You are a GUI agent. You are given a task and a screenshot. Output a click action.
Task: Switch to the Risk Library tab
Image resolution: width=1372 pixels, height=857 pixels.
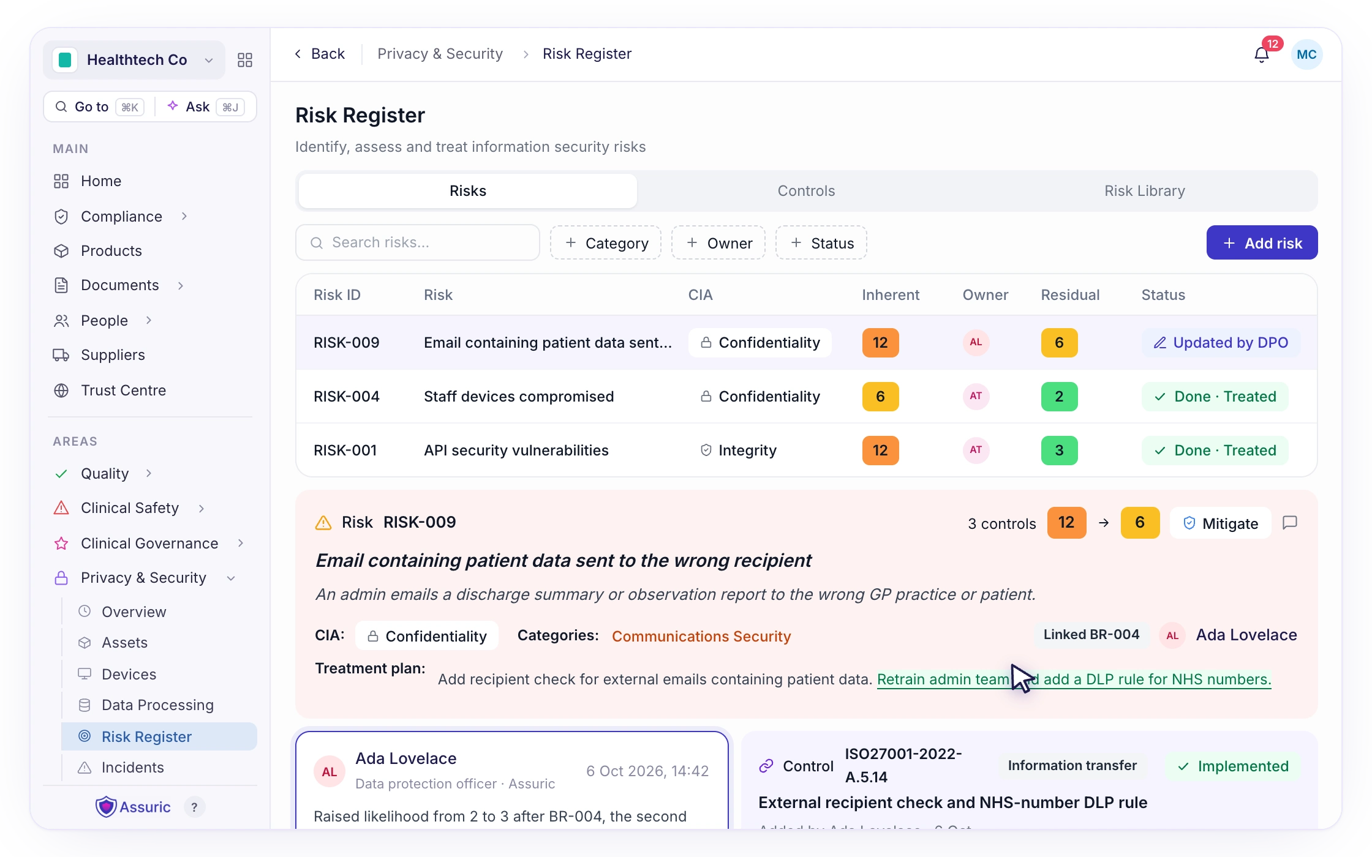[1145, 191]
